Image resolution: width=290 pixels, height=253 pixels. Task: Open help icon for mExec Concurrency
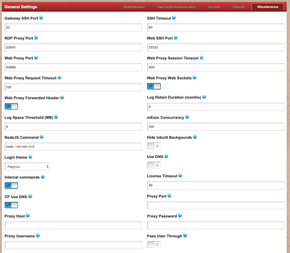pyautogui.click(x=187, y=117)
